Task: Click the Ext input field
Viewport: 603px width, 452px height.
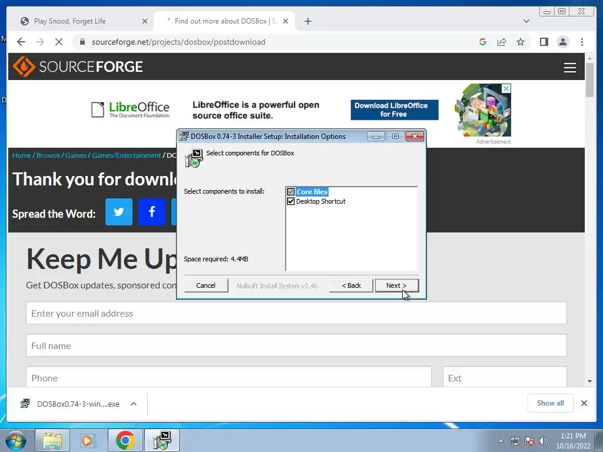Action: (505, 377)
